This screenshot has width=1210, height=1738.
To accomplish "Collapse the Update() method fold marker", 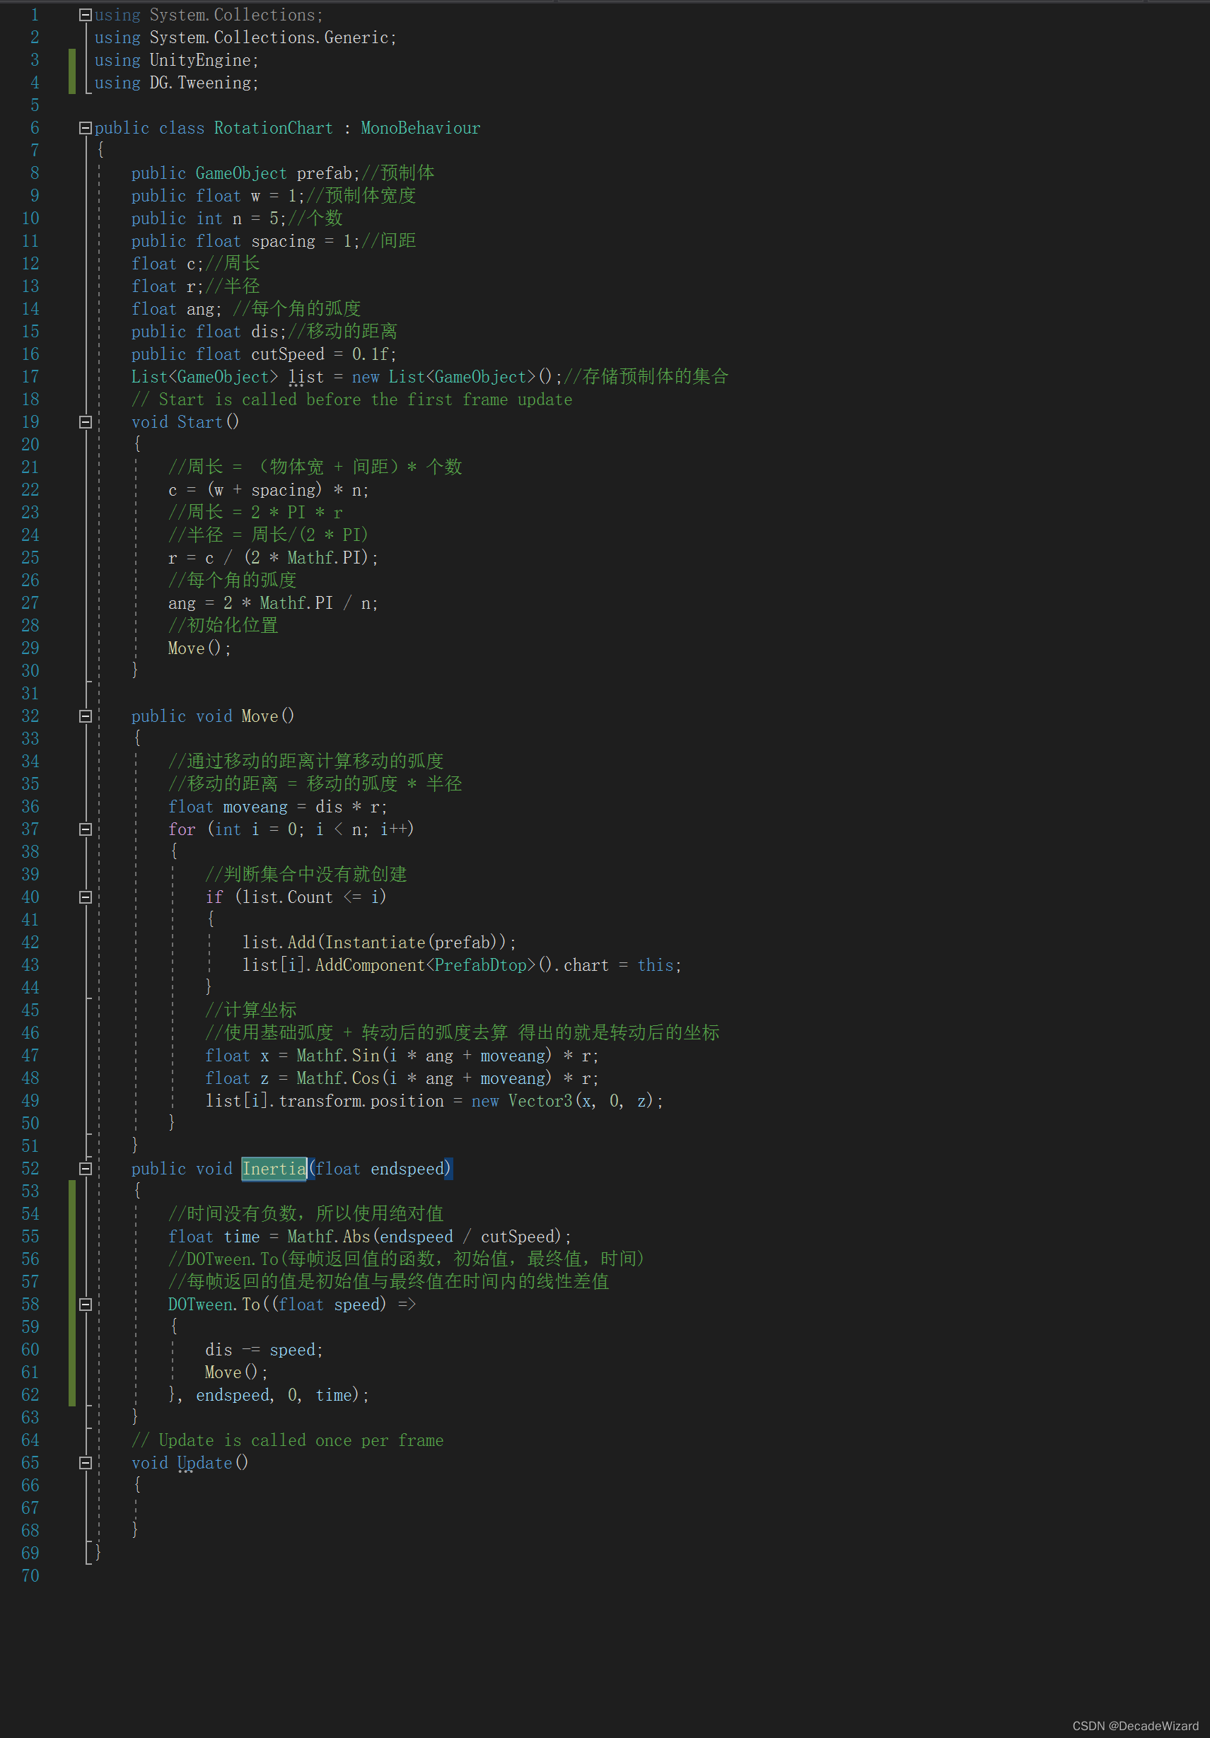I will click(86, 1463).
